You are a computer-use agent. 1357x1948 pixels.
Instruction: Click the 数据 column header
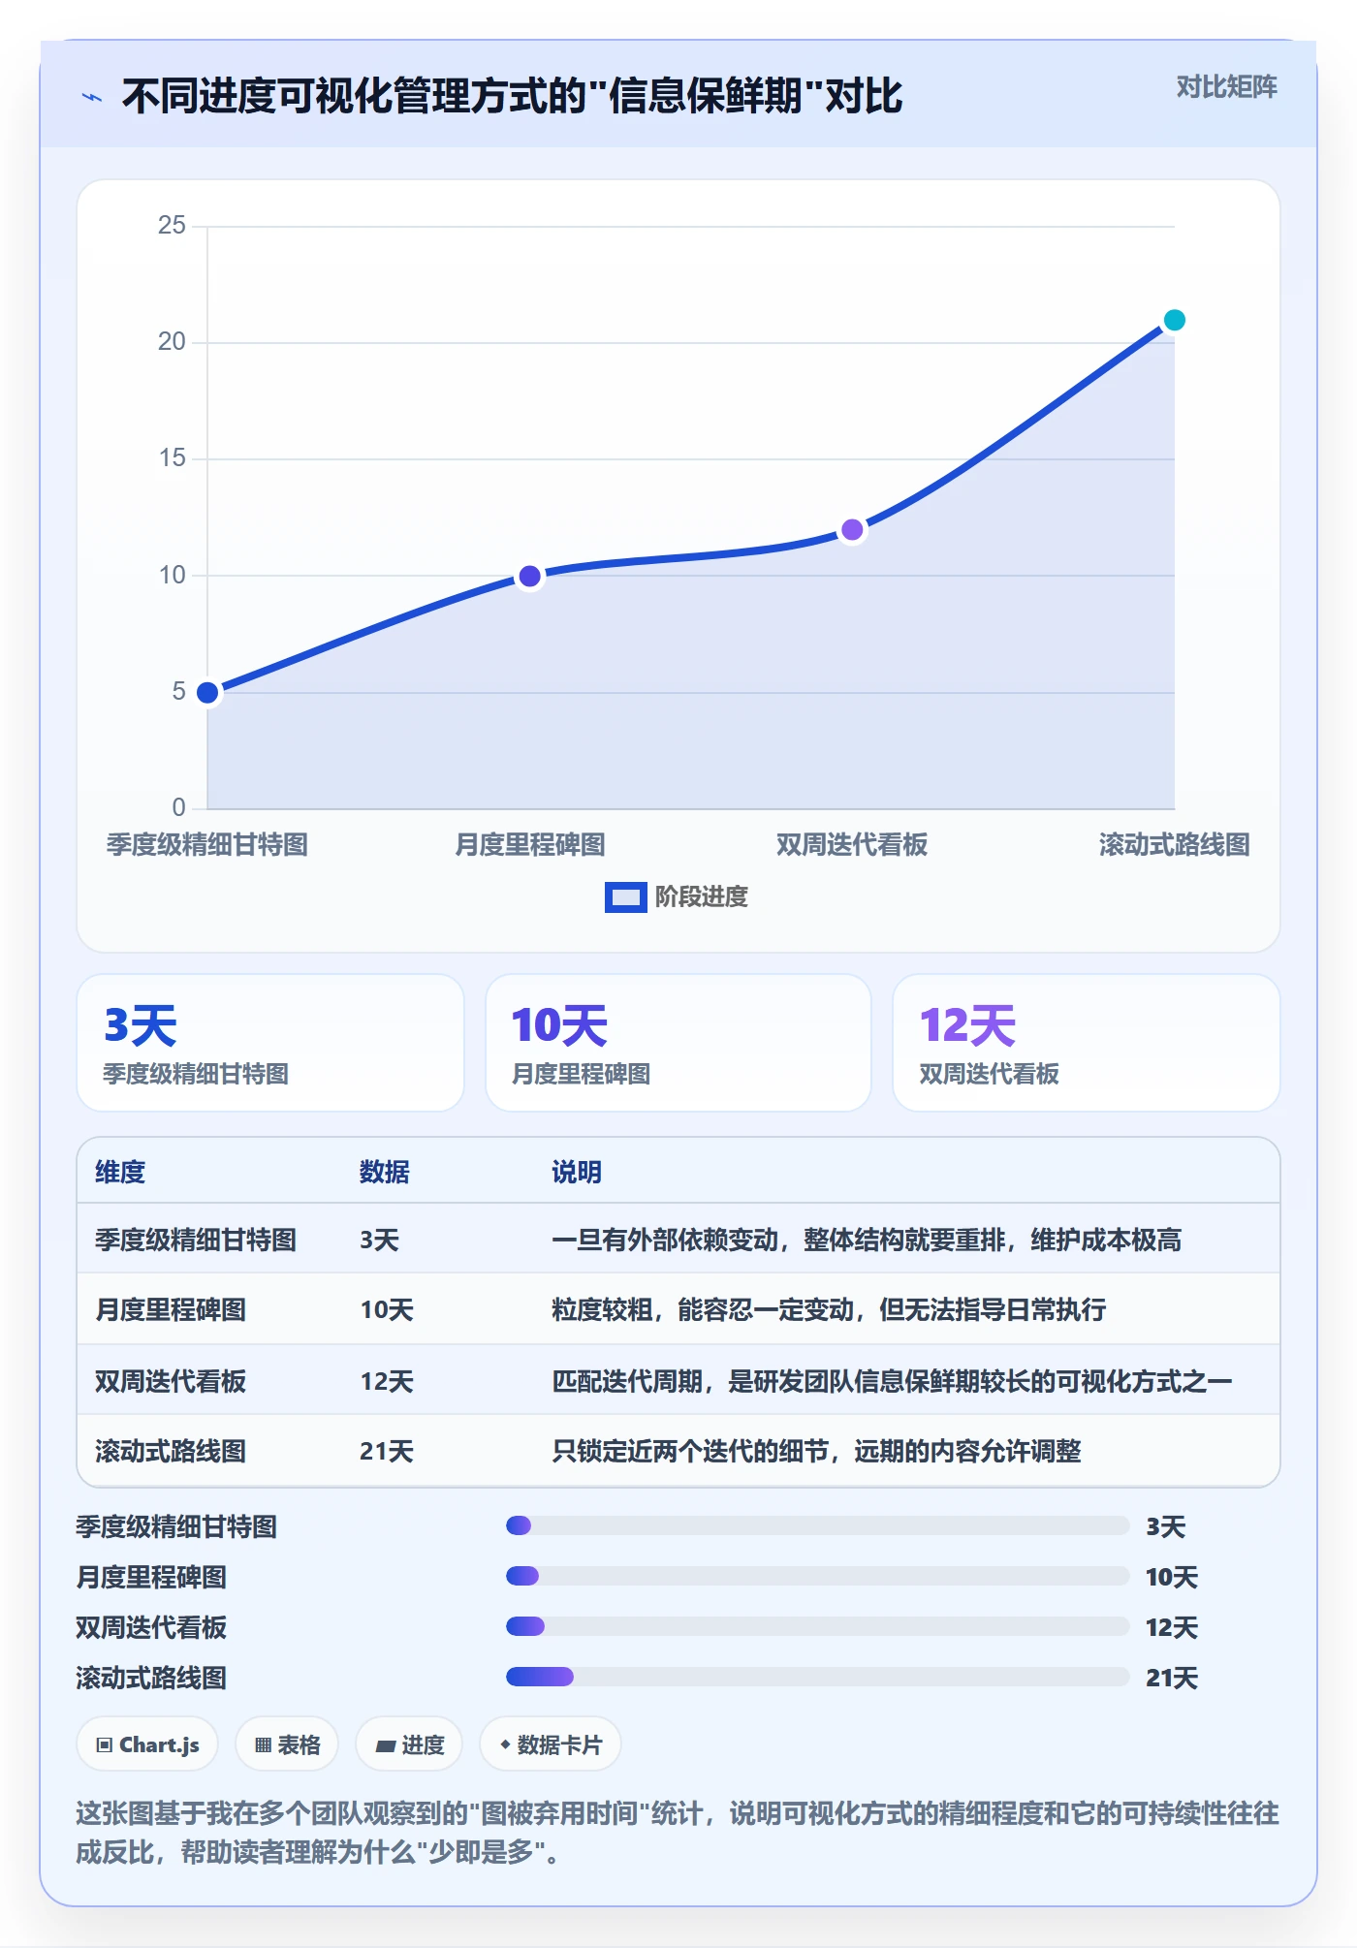point(385,1172)
